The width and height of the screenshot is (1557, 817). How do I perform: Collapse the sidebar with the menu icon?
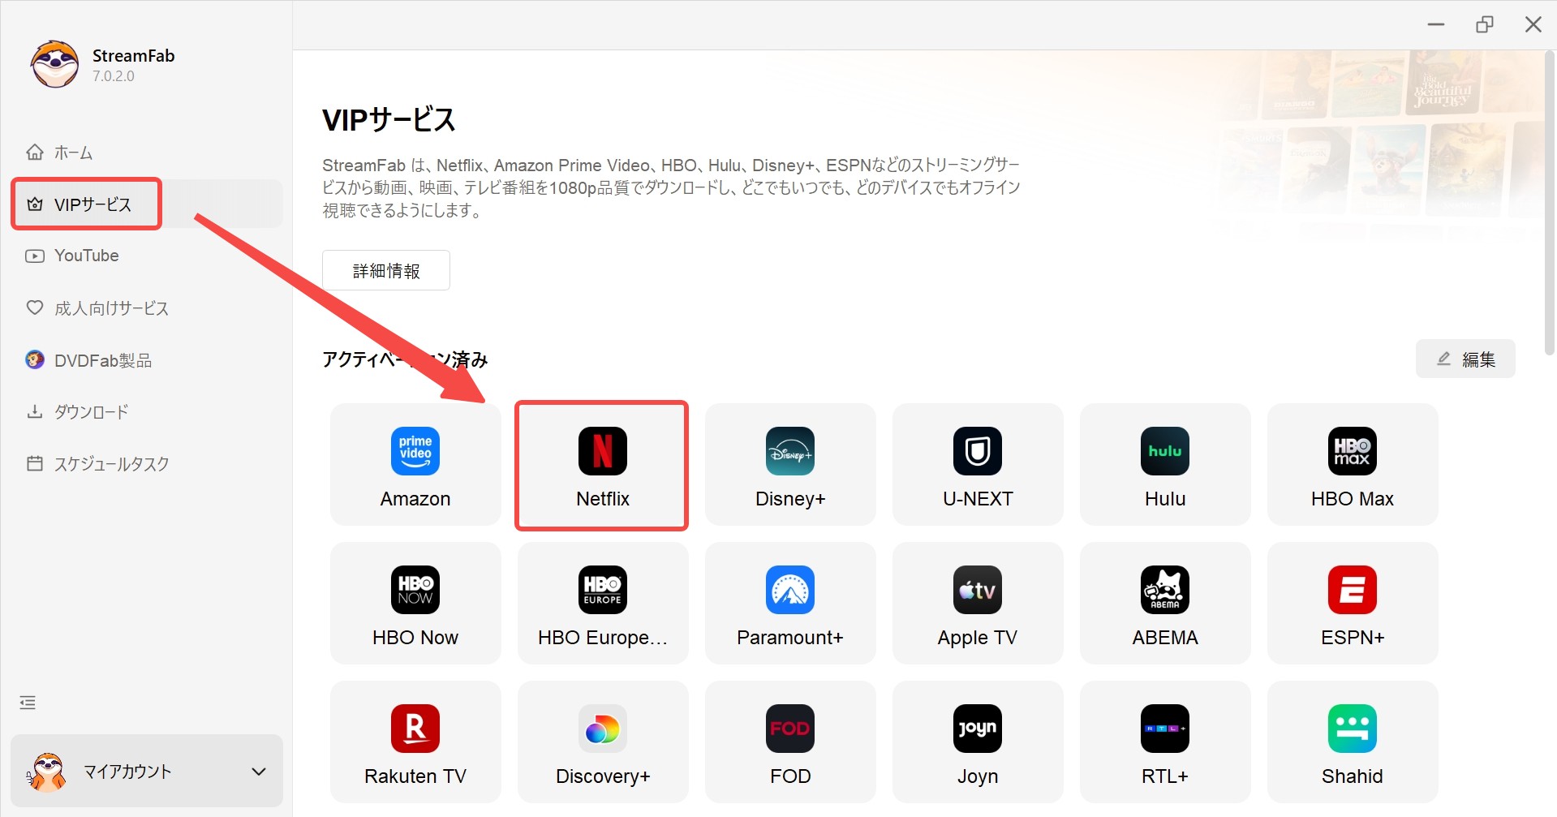pos(28,703)
